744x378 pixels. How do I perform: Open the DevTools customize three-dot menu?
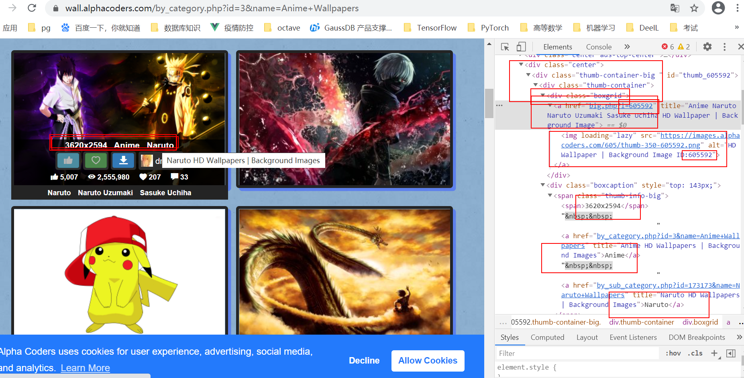pos(724,47)
